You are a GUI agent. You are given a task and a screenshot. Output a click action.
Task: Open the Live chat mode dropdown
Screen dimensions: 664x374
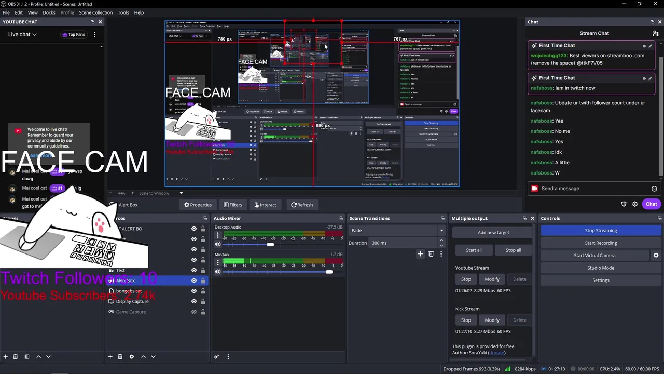[x=22, y=35]
